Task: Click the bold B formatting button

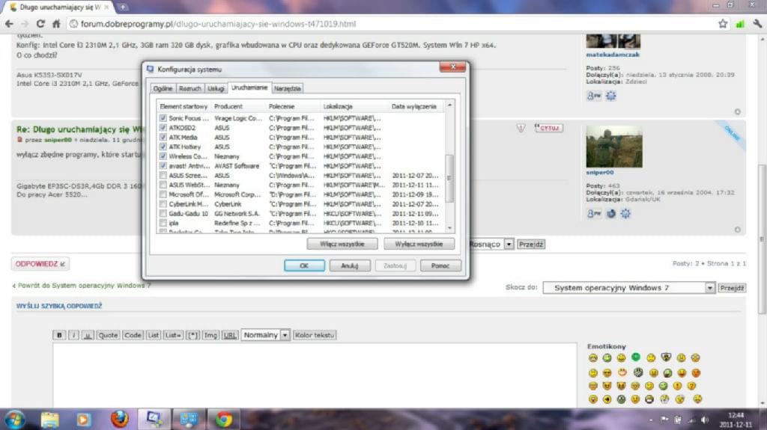Action: (59, 335)
